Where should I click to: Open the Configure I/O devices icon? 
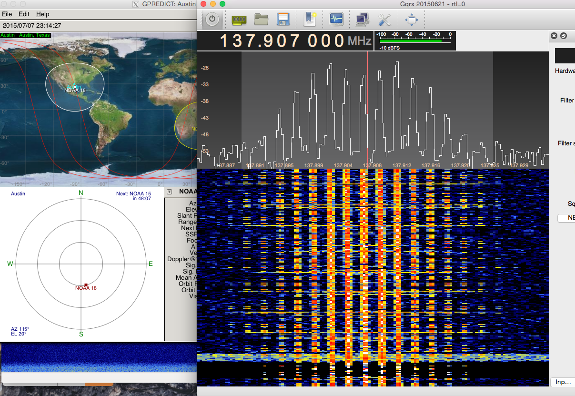tap(238, 19)
